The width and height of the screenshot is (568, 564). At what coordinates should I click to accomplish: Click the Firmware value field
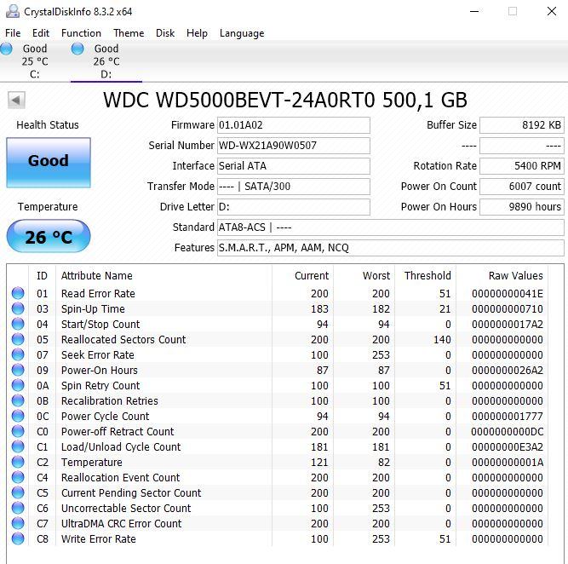pos(293,125)
